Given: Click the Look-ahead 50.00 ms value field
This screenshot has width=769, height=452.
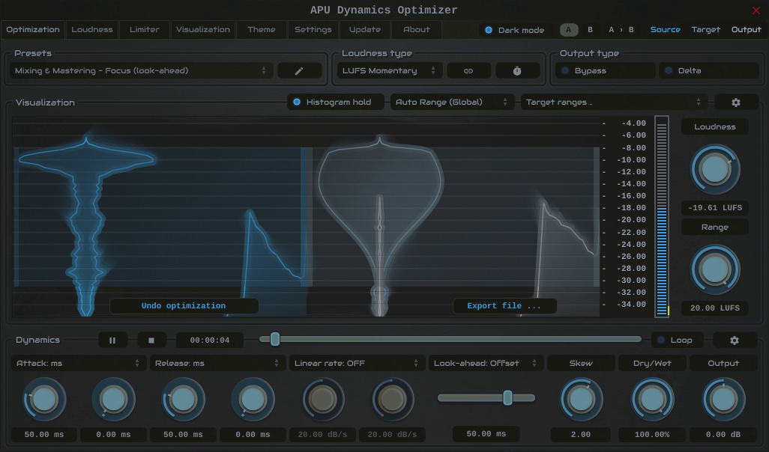Looking at the screenshot, I should click(486, 434).
